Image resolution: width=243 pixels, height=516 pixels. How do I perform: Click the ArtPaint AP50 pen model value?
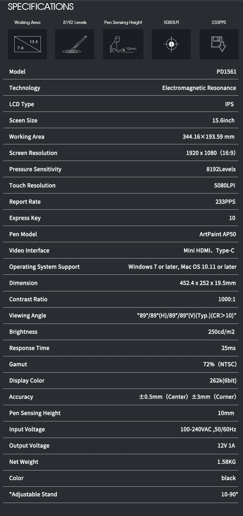pyautogui.click(x=218, y=234)
